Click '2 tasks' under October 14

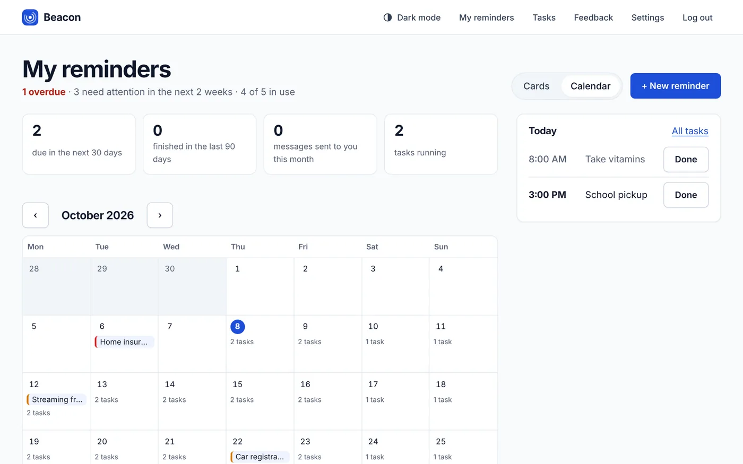(174, 400)
